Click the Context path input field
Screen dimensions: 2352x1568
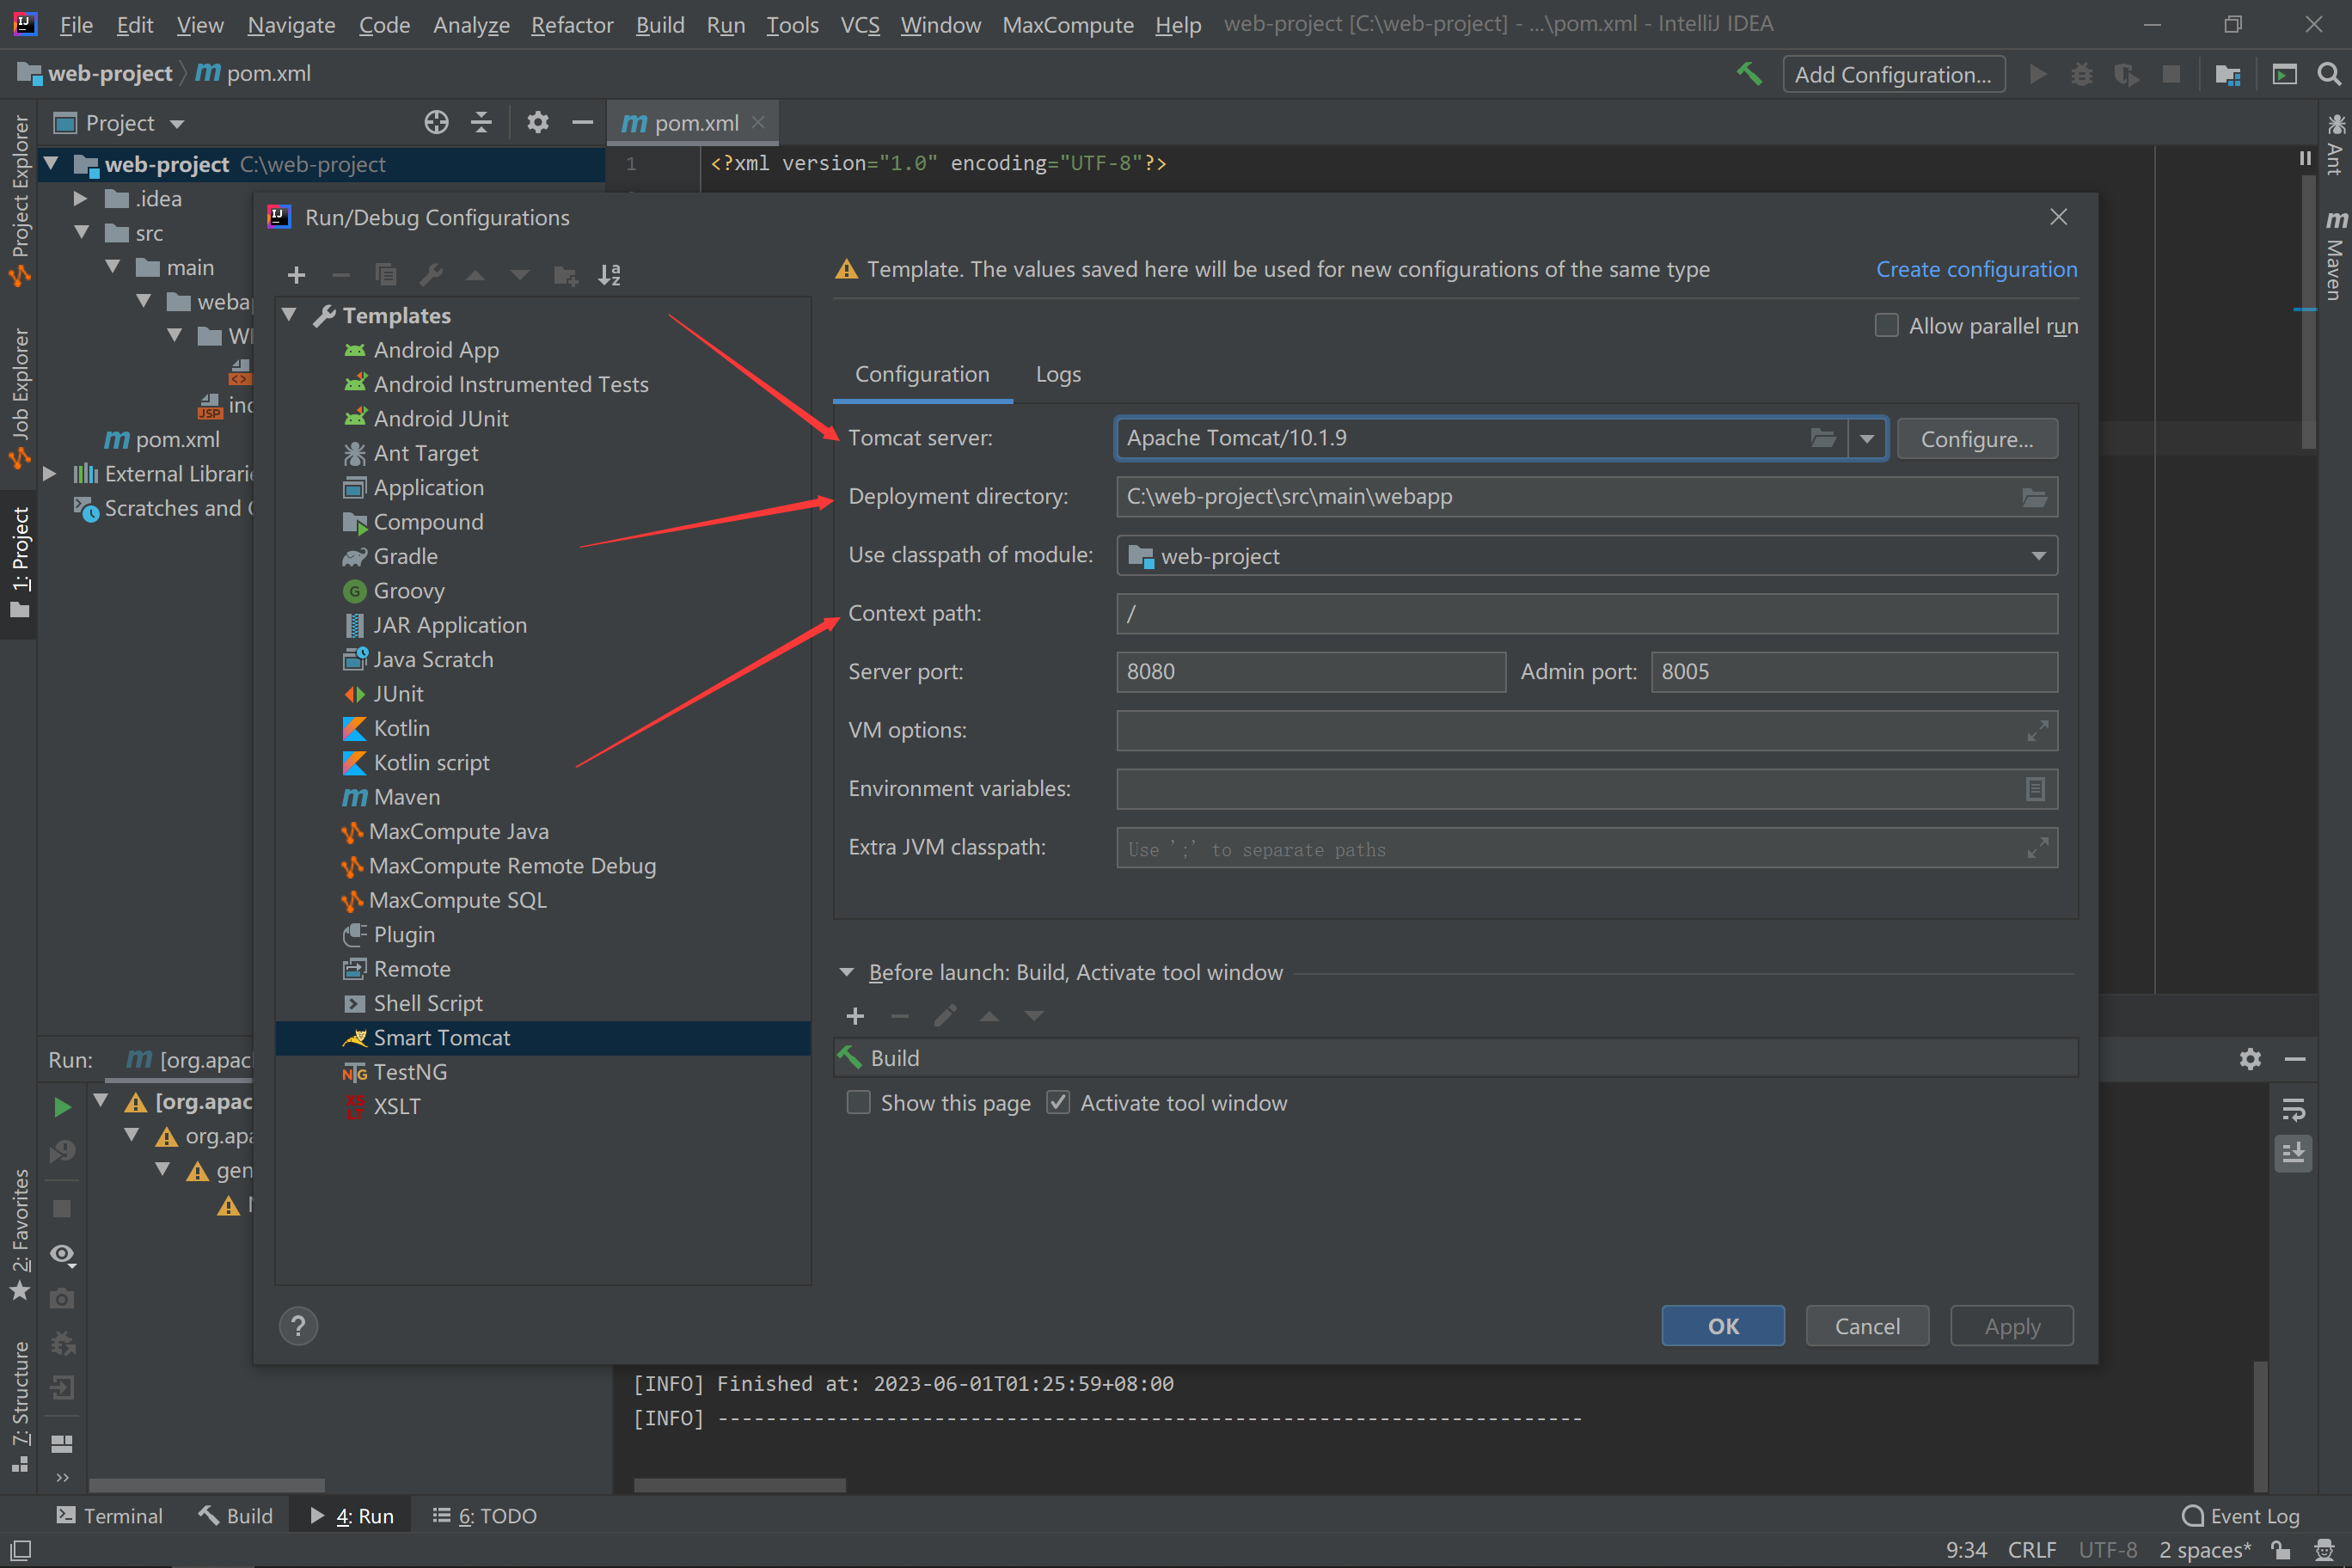tap(1585, 614)
